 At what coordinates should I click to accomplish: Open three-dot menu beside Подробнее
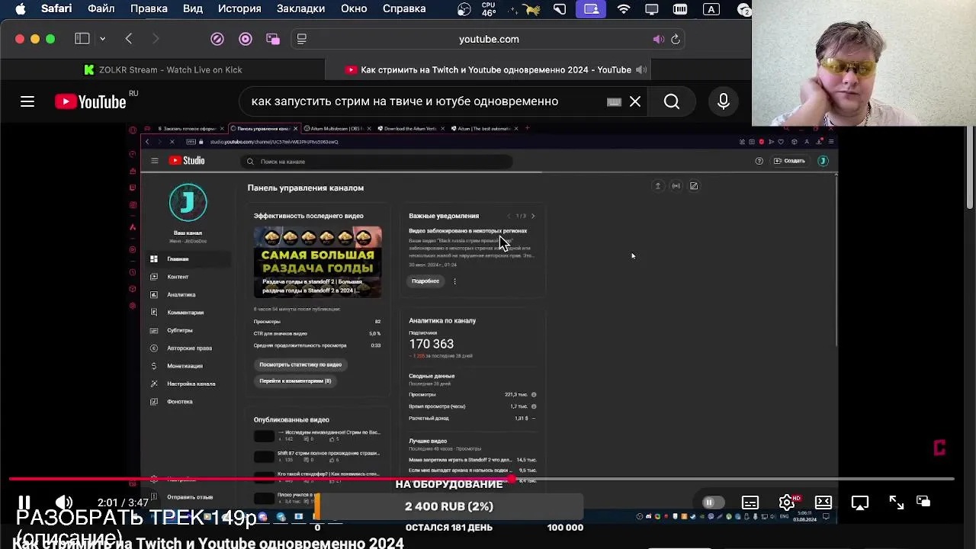point(454,281)
